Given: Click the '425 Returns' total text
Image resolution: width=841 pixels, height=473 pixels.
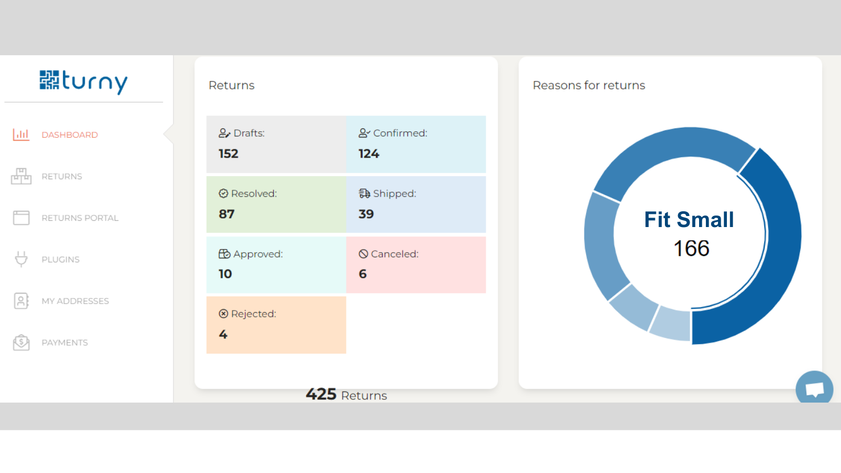Looking at the screenshot, I should tap(346, 395).
